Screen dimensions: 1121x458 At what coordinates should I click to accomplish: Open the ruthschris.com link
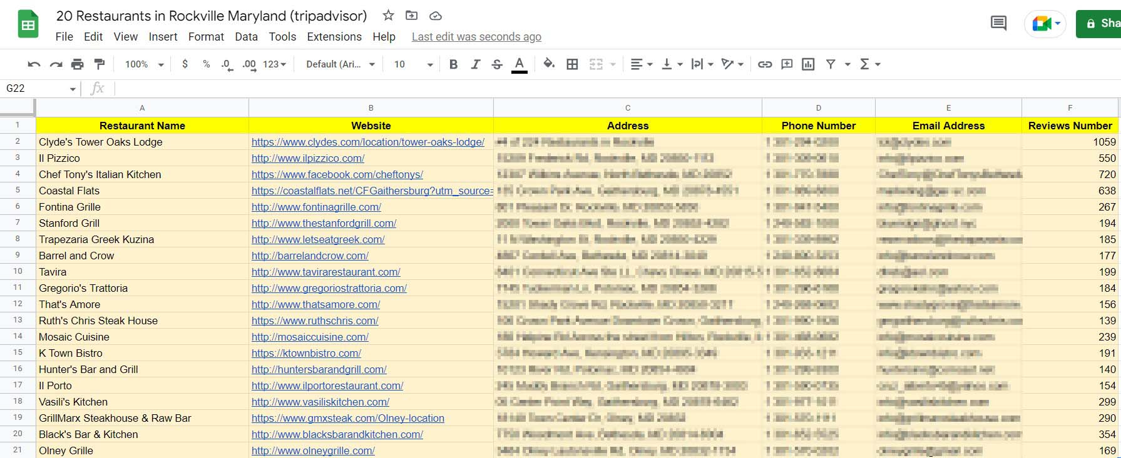(315, 321)
